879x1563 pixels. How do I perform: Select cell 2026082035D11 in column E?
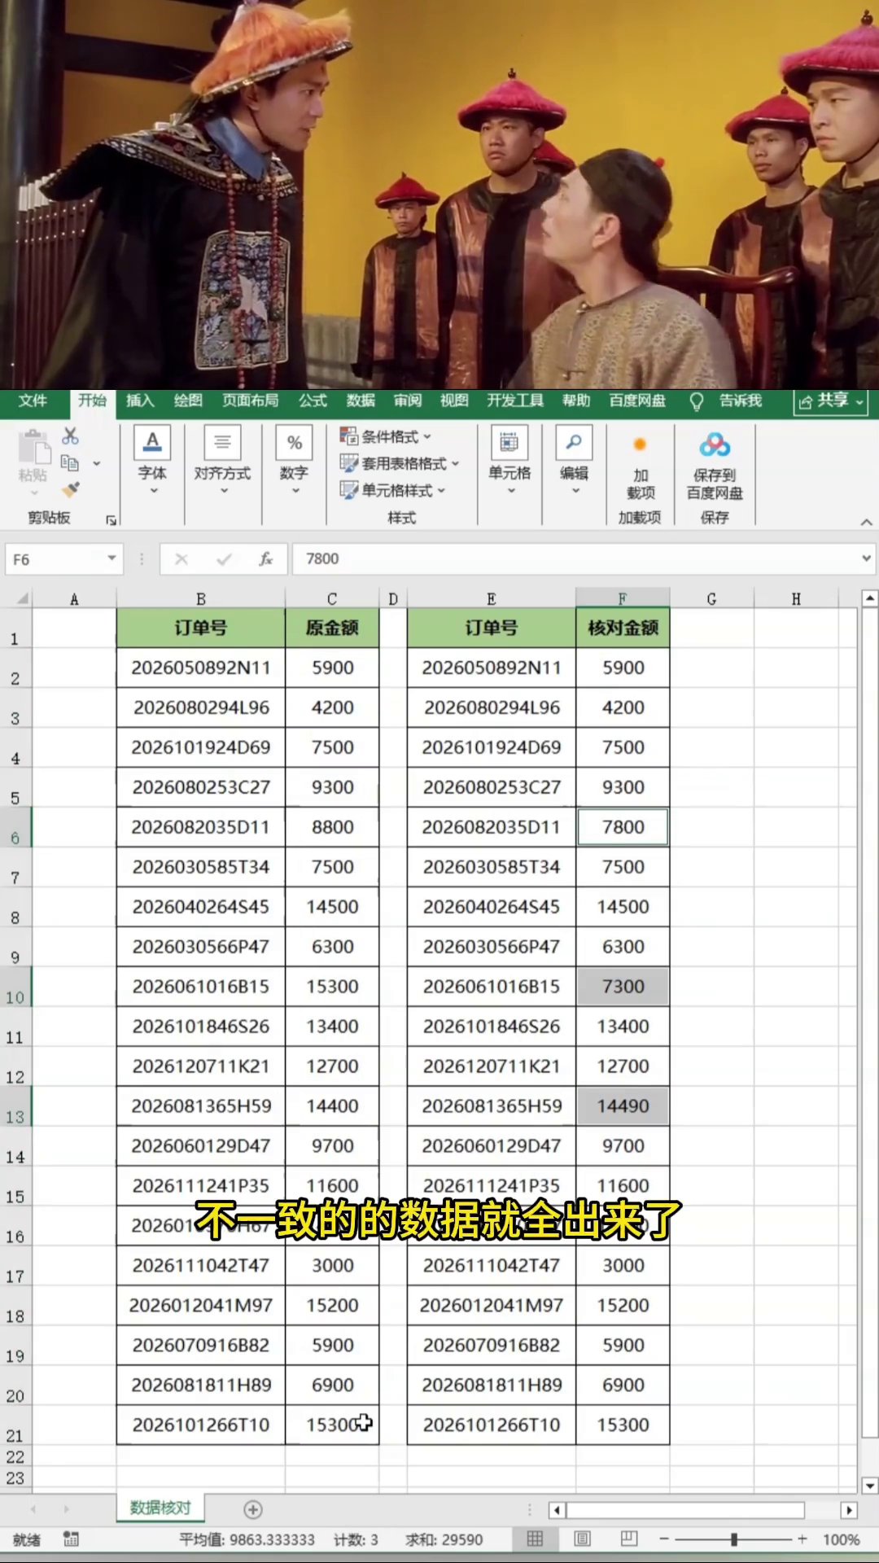tap(492, 827)
